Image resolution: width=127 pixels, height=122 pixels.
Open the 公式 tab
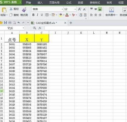pyautogui.click(x=69, y=3)
